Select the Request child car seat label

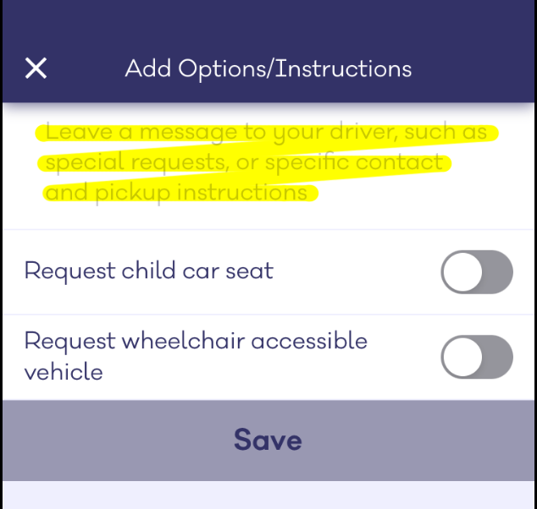coord(149,271)
